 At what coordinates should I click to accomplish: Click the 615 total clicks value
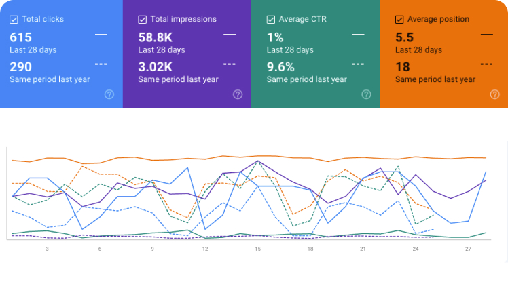pos(21,37)
